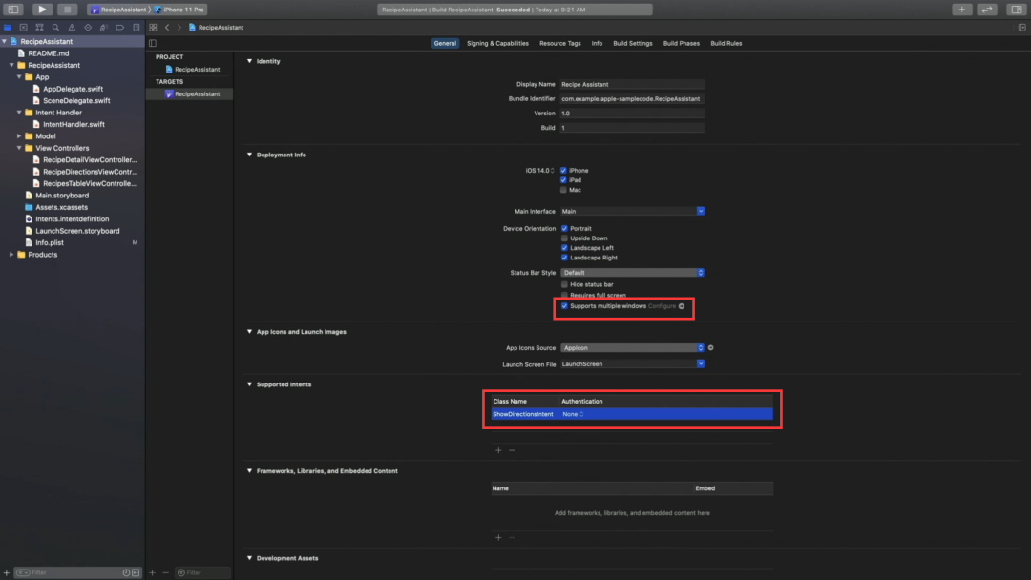Select the iPhone 11 Pro run destination
Screen dimensions: 1031x580
(179, 10)
